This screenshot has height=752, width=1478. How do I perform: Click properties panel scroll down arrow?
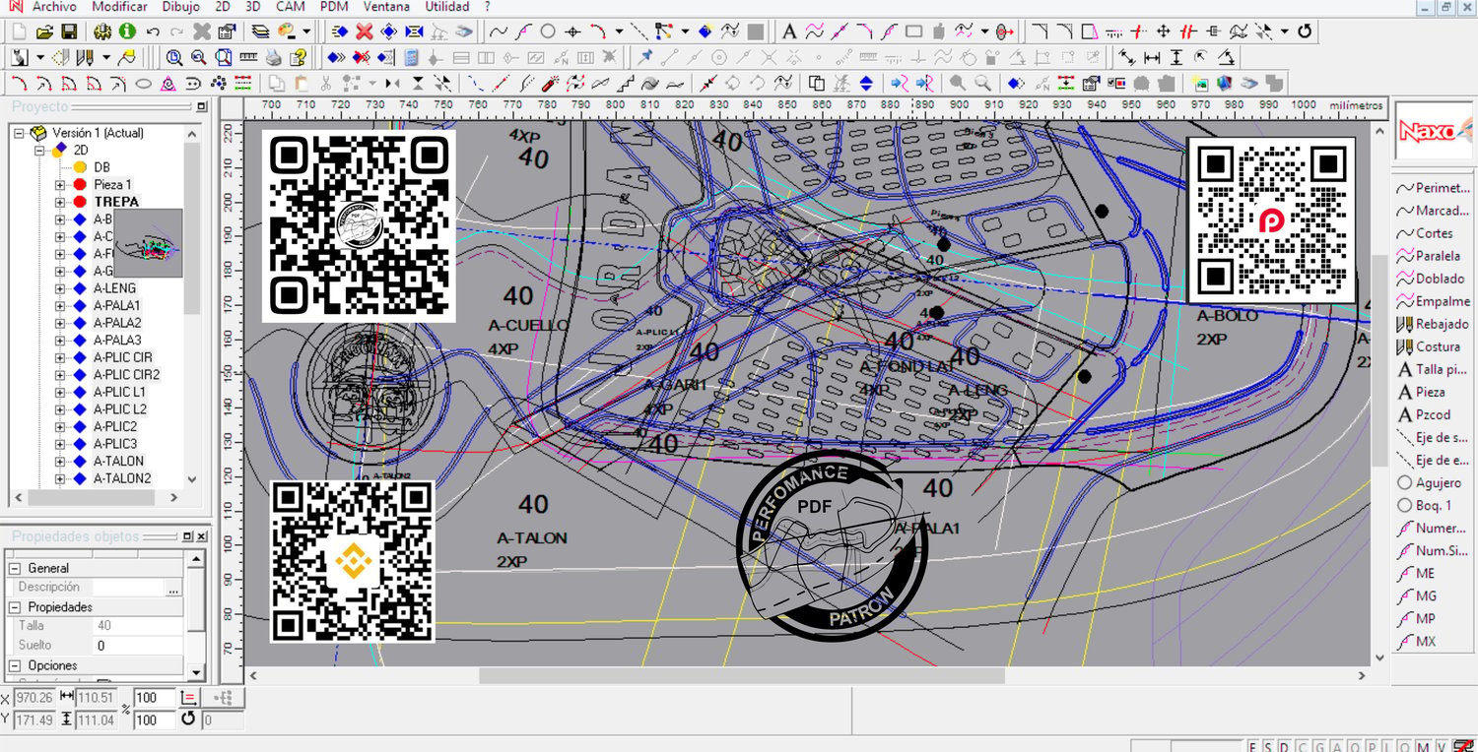[195, 673]
